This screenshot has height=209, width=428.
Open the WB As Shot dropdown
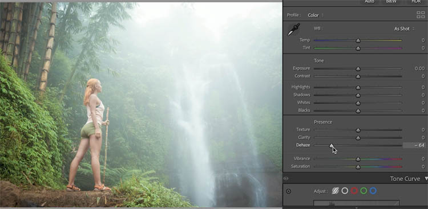point(404,28)
